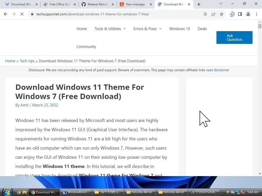262x196 pixels.
Task: Close the New message tab
Action: pos(151,4)
